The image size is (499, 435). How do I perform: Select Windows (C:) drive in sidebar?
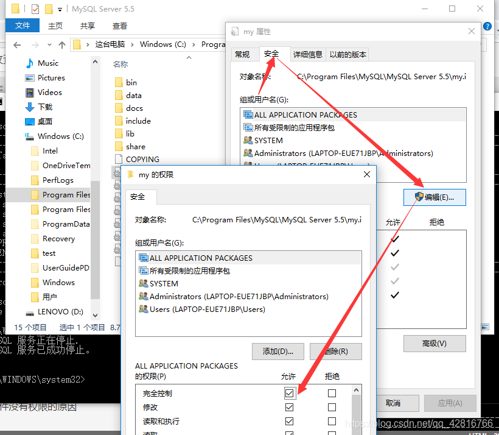pyautogui.click(x=54, y=136)
